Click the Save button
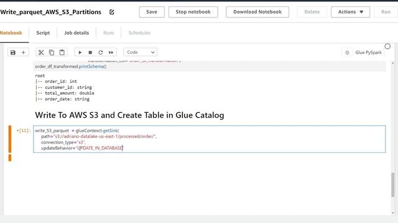398x223 pixels. 152,12
